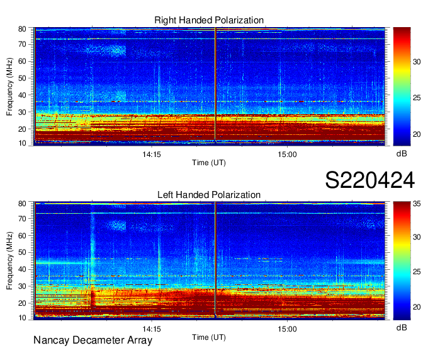The height and width of the screenshot is (348, 428).
Task: Click the 80 tick label on the top frequency axis
Action: [22, 29]
